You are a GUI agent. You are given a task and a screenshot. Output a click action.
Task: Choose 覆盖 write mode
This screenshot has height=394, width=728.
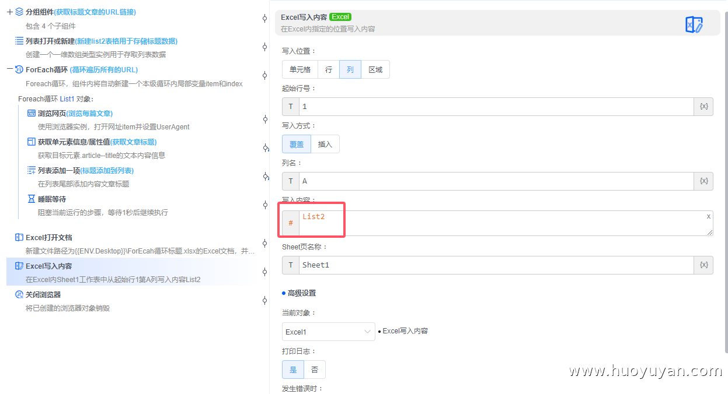click(297, 144)
